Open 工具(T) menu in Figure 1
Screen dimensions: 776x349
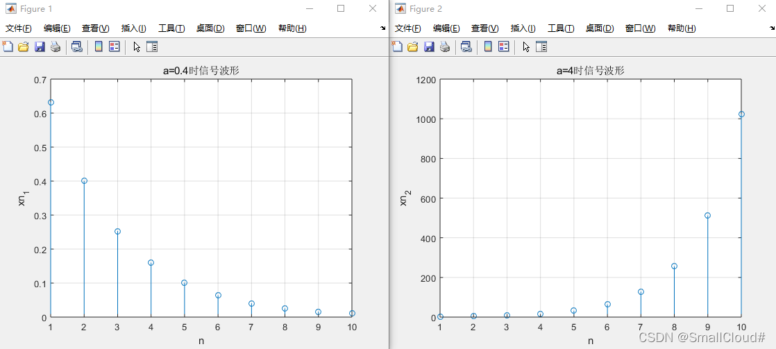[171, 28]
